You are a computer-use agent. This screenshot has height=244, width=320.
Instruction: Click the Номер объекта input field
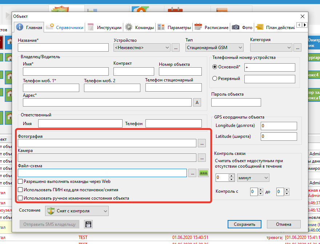[x=180, y=72]
